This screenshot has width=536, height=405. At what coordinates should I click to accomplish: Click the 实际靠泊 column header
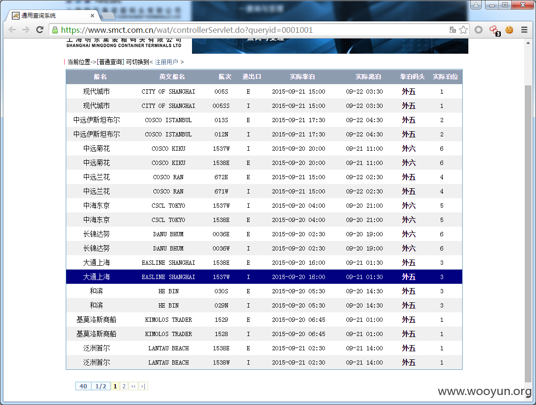click(x=302, y=77)
